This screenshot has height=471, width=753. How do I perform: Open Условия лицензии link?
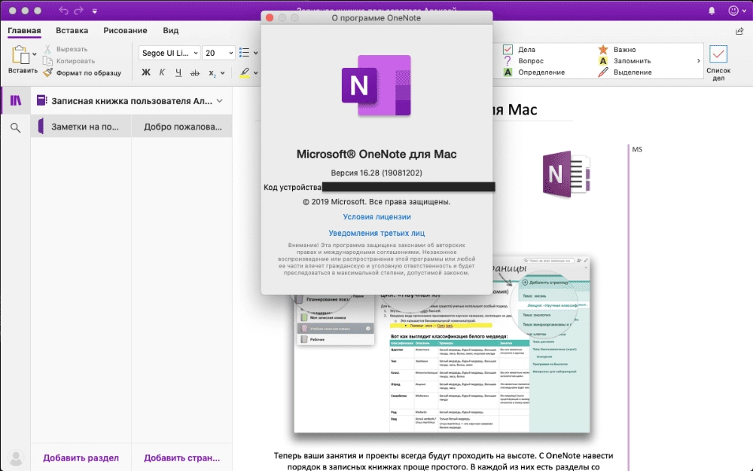(x=376, y=217)
